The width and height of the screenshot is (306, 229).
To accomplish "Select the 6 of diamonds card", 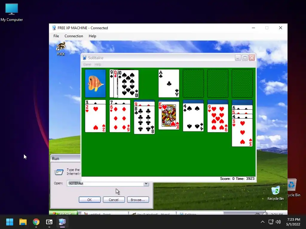I will (120, 118).
